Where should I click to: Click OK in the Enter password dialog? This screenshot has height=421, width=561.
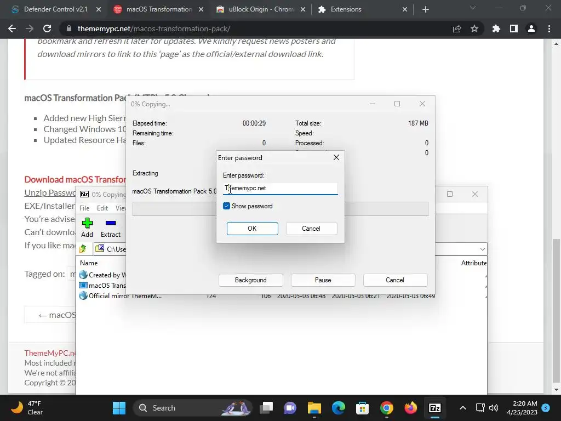pyautogui.click(x=252, y=229)
